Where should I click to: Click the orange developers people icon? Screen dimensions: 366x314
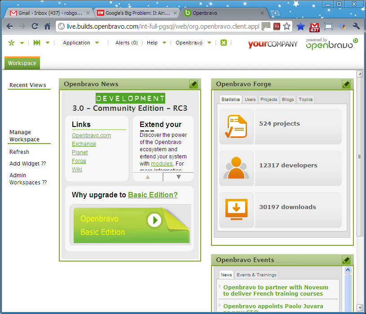(x=236, y=168)
